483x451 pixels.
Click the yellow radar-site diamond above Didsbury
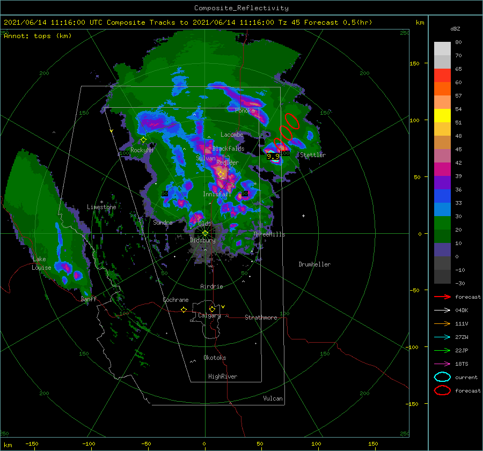coord(205,233)
